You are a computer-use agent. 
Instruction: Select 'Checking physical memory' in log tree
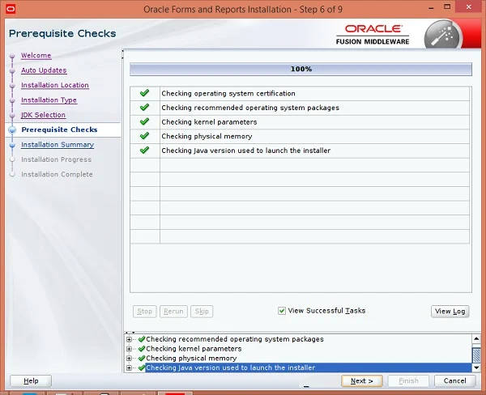coord(191,358)
